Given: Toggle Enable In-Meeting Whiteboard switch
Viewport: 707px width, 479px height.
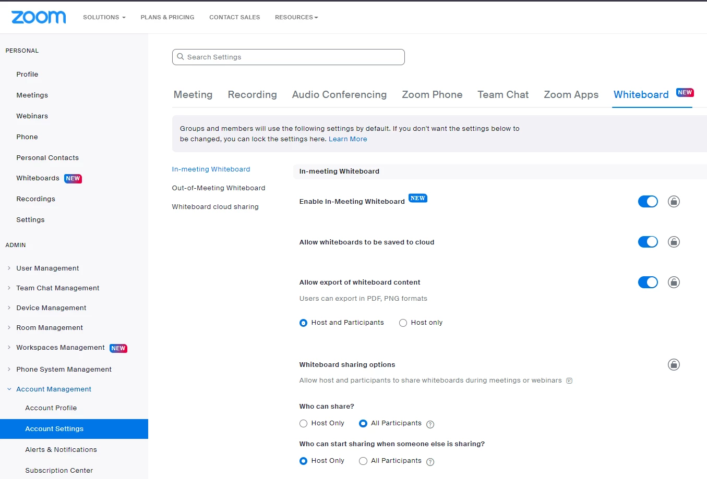Looking at the screenshot, I should pyautogui.click(x=648, y=202).
